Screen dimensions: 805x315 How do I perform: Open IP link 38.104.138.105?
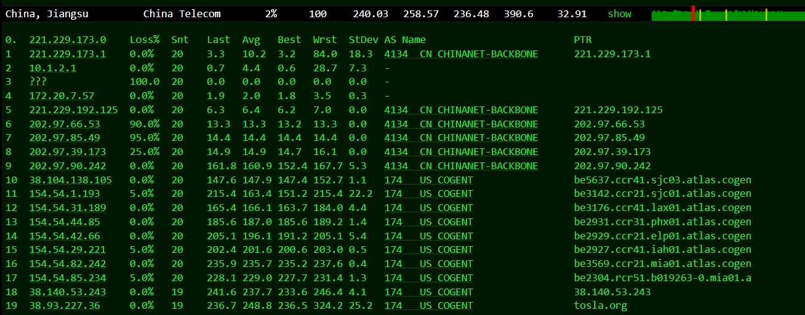point(71,180)
